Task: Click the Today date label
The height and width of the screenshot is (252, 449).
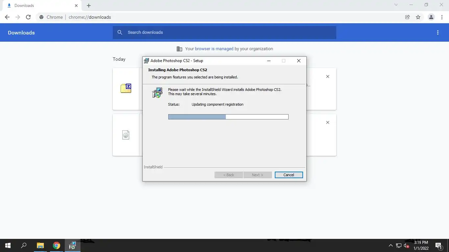Action: [119, 59]
